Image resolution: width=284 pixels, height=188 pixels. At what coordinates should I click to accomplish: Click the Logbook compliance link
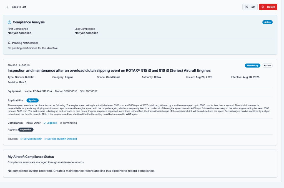click(x=52, y=123)
